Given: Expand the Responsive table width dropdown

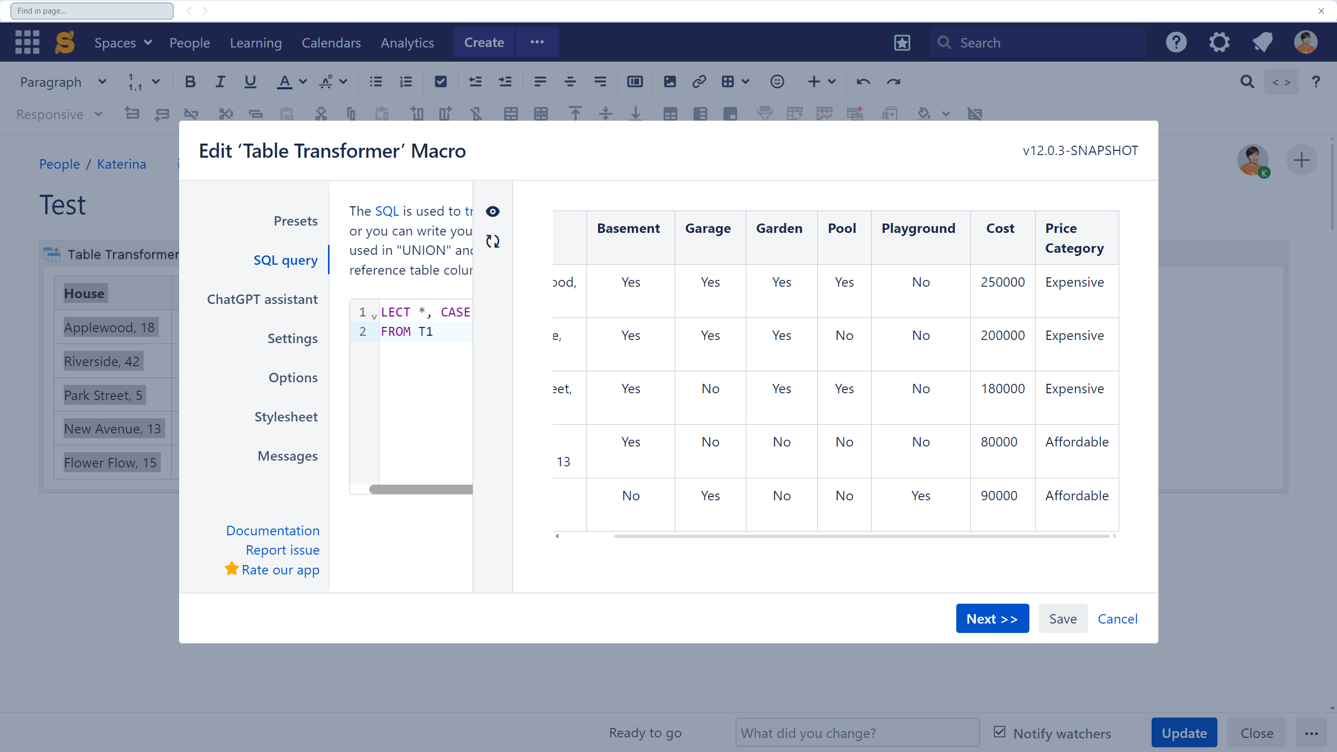Looking at the screenshot, I should pyautogui.click(x=59, y=114).
